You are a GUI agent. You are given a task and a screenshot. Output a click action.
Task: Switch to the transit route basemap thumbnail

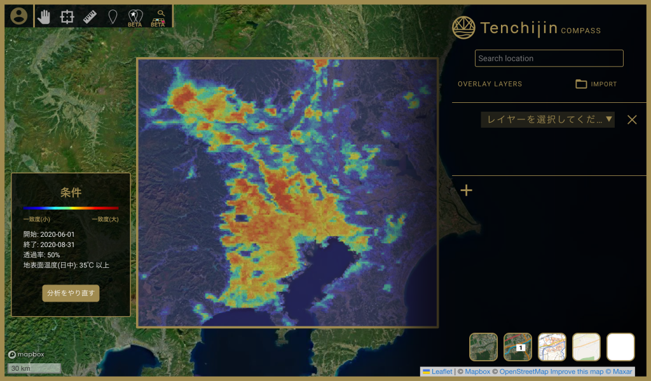[x=517, y=347]
